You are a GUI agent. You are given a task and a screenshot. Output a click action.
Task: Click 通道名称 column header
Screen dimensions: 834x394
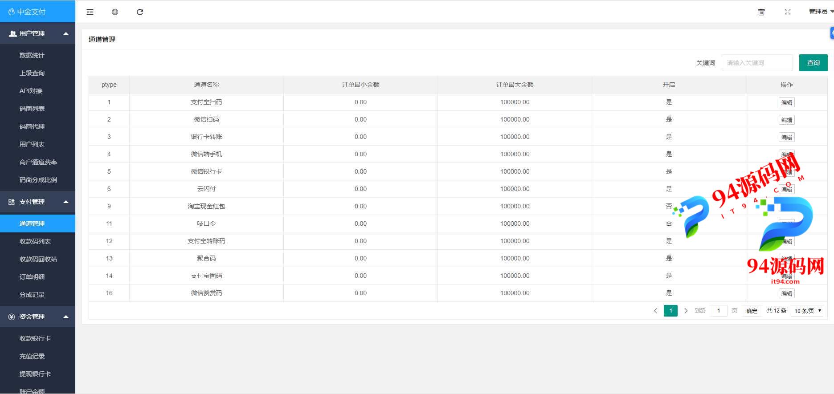point(206,85)
